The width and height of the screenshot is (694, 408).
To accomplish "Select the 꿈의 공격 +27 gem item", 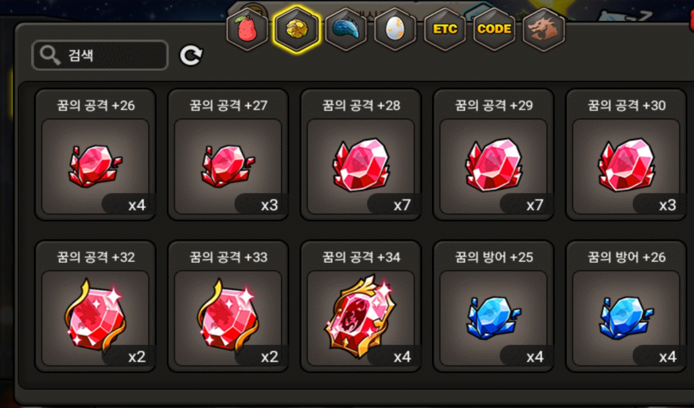I will [x=228, y=155].
